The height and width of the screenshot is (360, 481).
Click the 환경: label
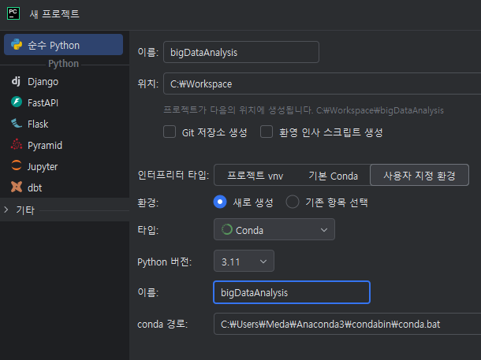tap(148, 202)
